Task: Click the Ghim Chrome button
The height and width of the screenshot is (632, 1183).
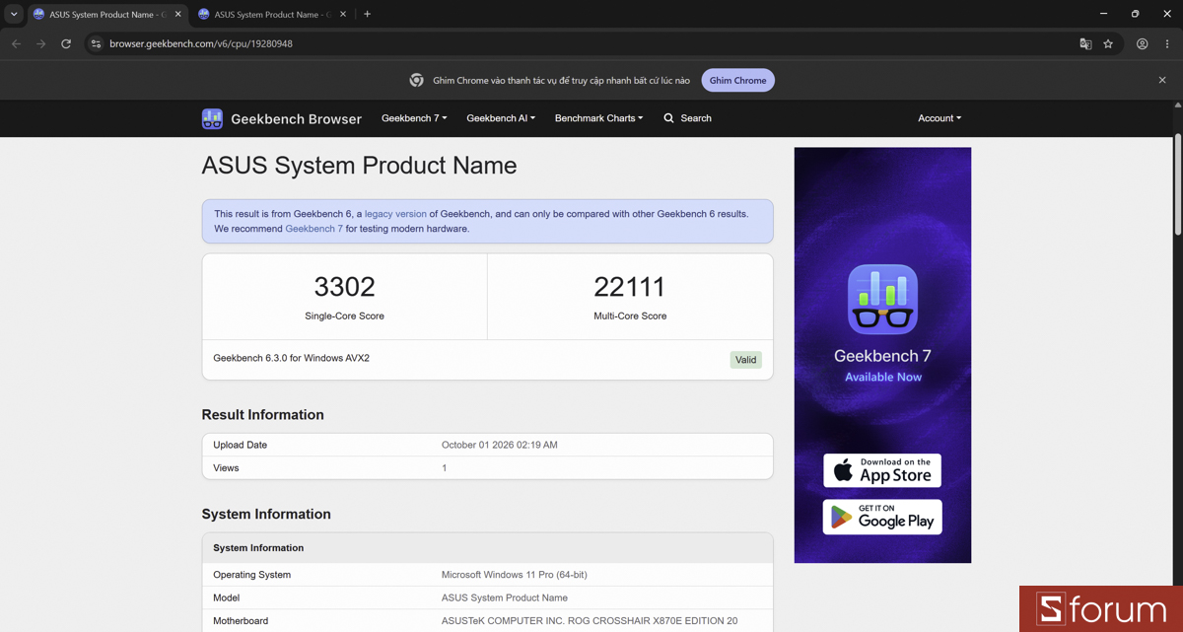Action: point(737,81)
